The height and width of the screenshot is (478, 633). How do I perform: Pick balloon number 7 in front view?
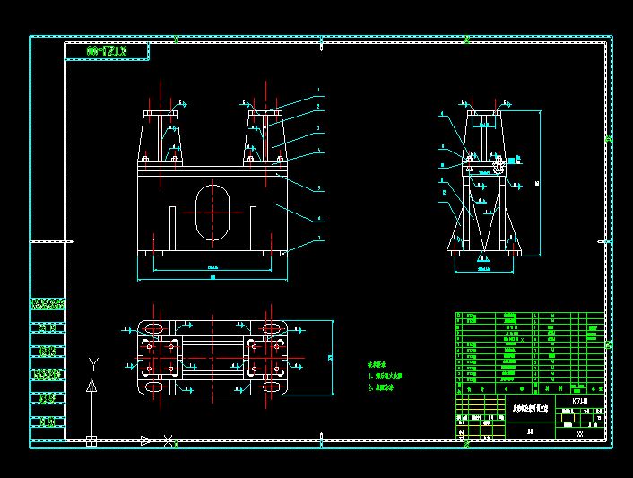pos(319,239)
